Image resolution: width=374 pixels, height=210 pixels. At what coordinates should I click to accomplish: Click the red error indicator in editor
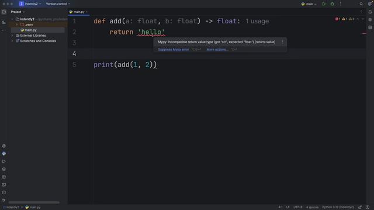tap(338, 19)
